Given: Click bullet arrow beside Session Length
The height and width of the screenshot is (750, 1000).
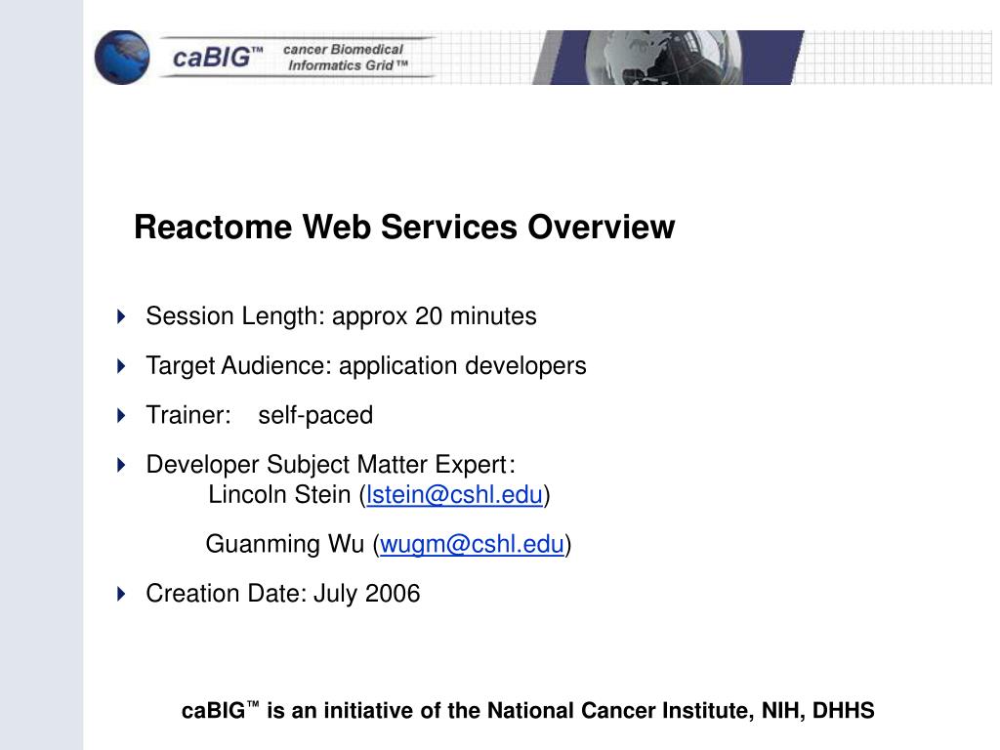Looking at the screenshot, I should point(121,316).
